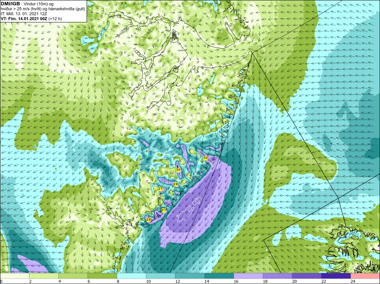This screenshot has height=284, width=380.
Task: Click the scale number 12
Action: [x=177, y=281]
